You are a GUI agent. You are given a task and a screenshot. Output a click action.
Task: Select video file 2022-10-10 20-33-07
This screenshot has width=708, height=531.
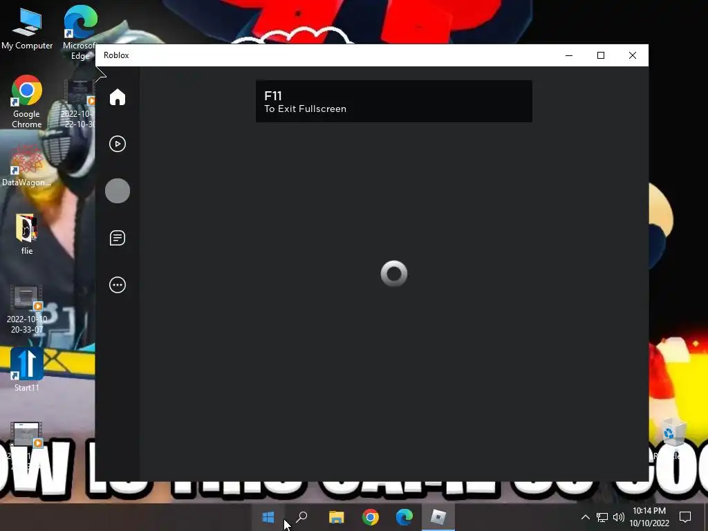pyautogui.click(x=27, y=310)
